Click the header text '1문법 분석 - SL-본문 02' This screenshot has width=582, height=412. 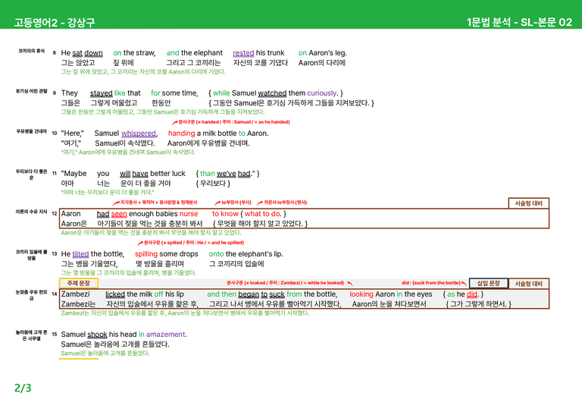click(519, 22)
